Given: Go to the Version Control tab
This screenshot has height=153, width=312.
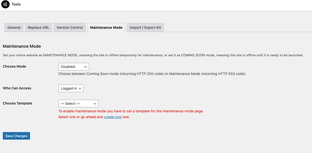Looking at the screenshot, I should tap(70, 28).
